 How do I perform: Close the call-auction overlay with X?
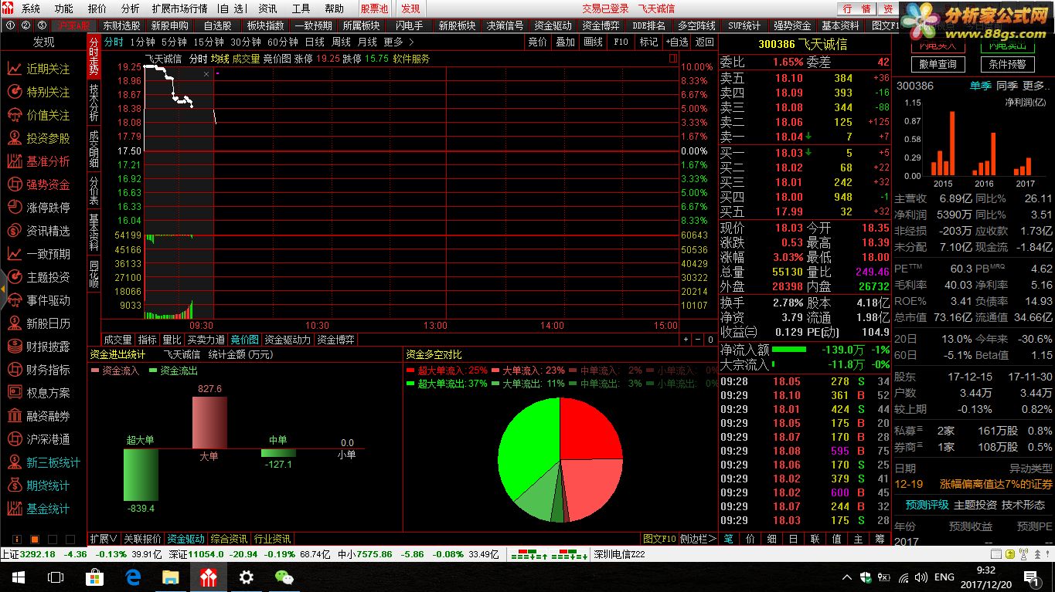[206, 74]
